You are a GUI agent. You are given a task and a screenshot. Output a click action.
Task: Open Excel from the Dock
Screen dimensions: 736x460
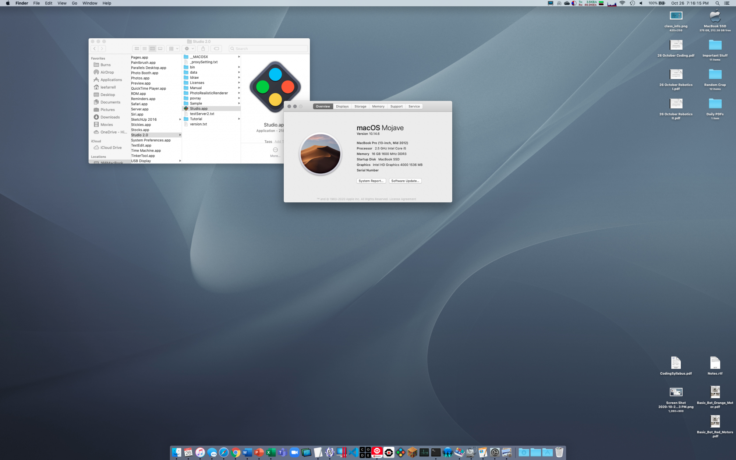tap(271, 453)
